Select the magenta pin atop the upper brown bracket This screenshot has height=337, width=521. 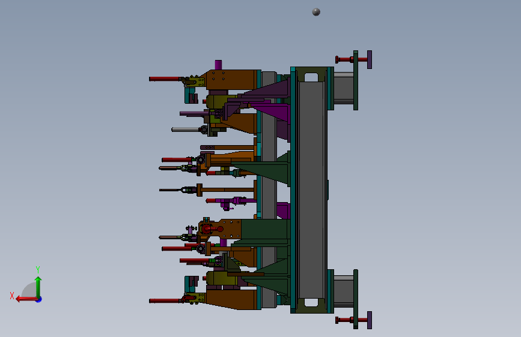click(x=218, y=65)
